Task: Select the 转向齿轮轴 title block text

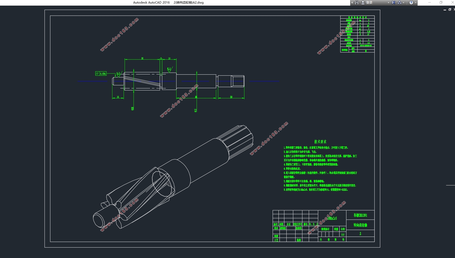Action: click(360, 225)
